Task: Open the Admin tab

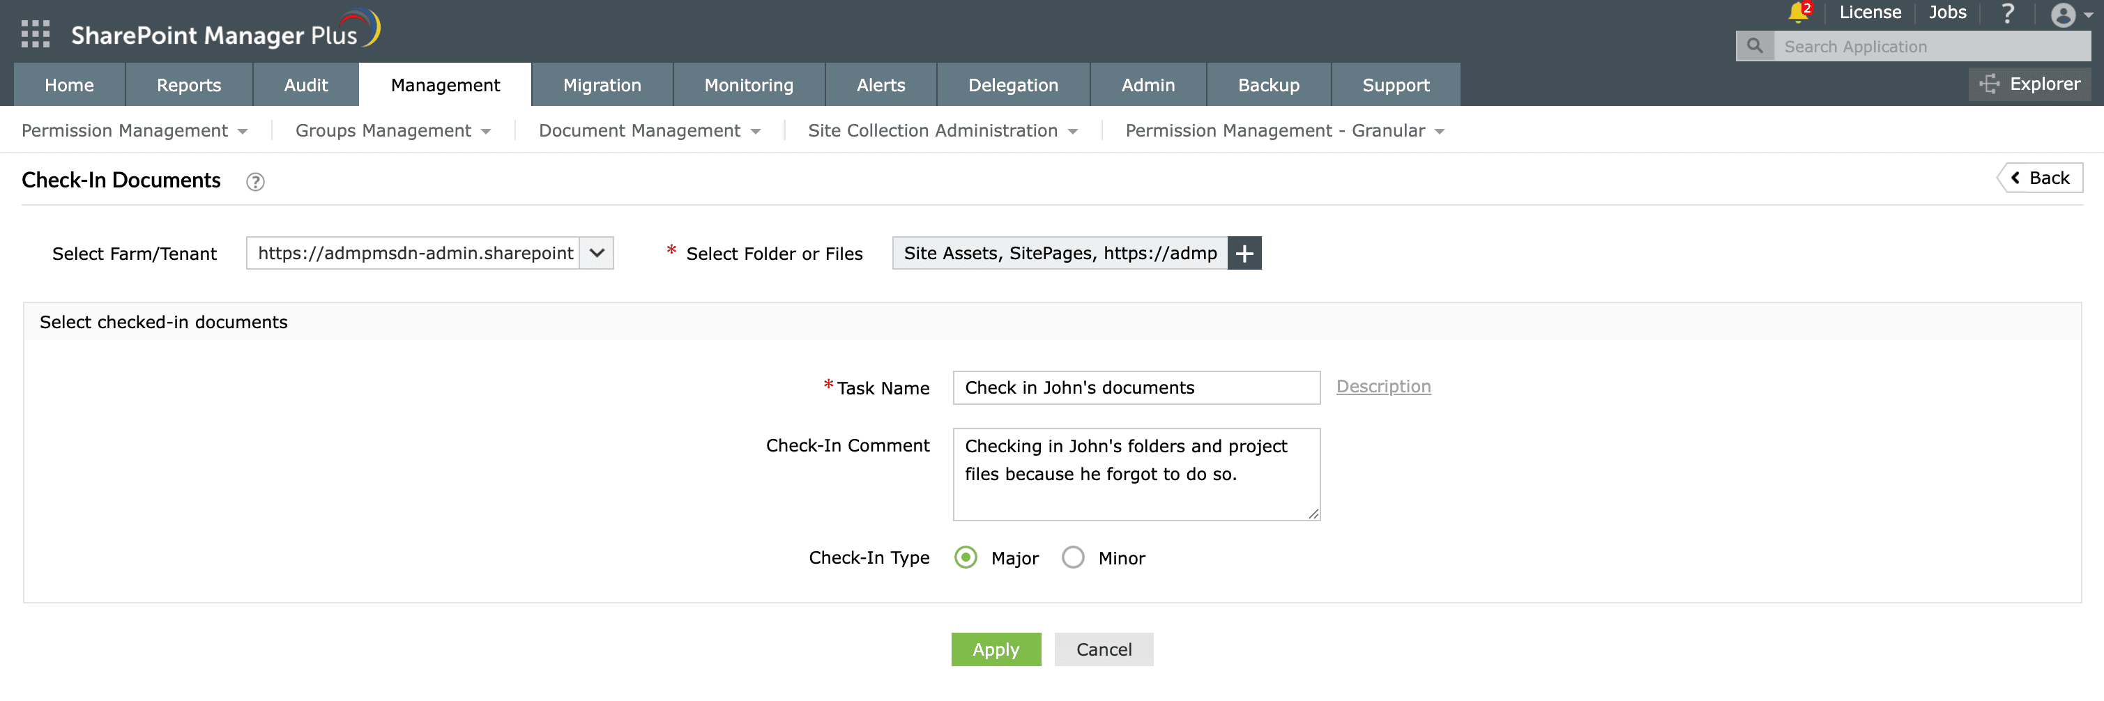Action: point(1148,85)
